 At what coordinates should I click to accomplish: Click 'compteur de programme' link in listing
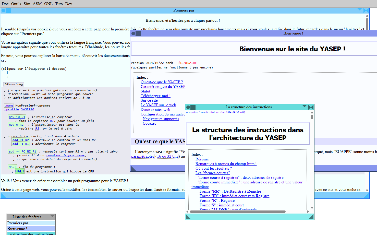coord(66,155)
